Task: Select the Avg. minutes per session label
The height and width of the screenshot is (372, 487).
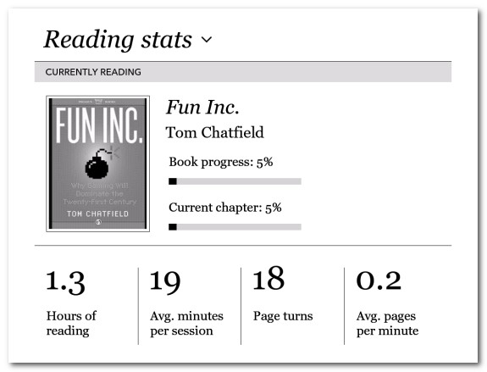Action: pos(186,323)
